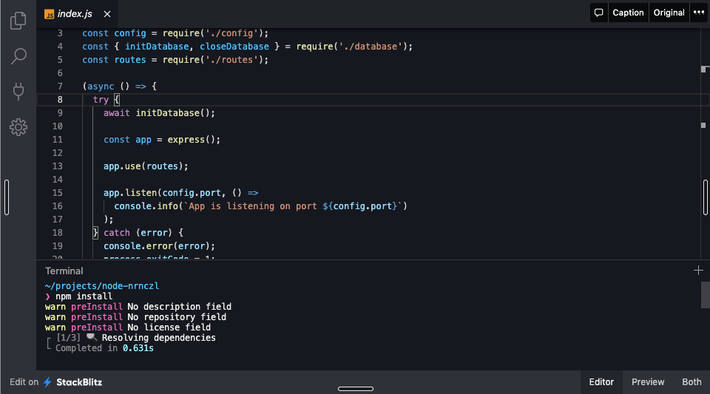Show Both editor and preview
The height and width of the screenshot is (394, 710).
coord(692,382)
